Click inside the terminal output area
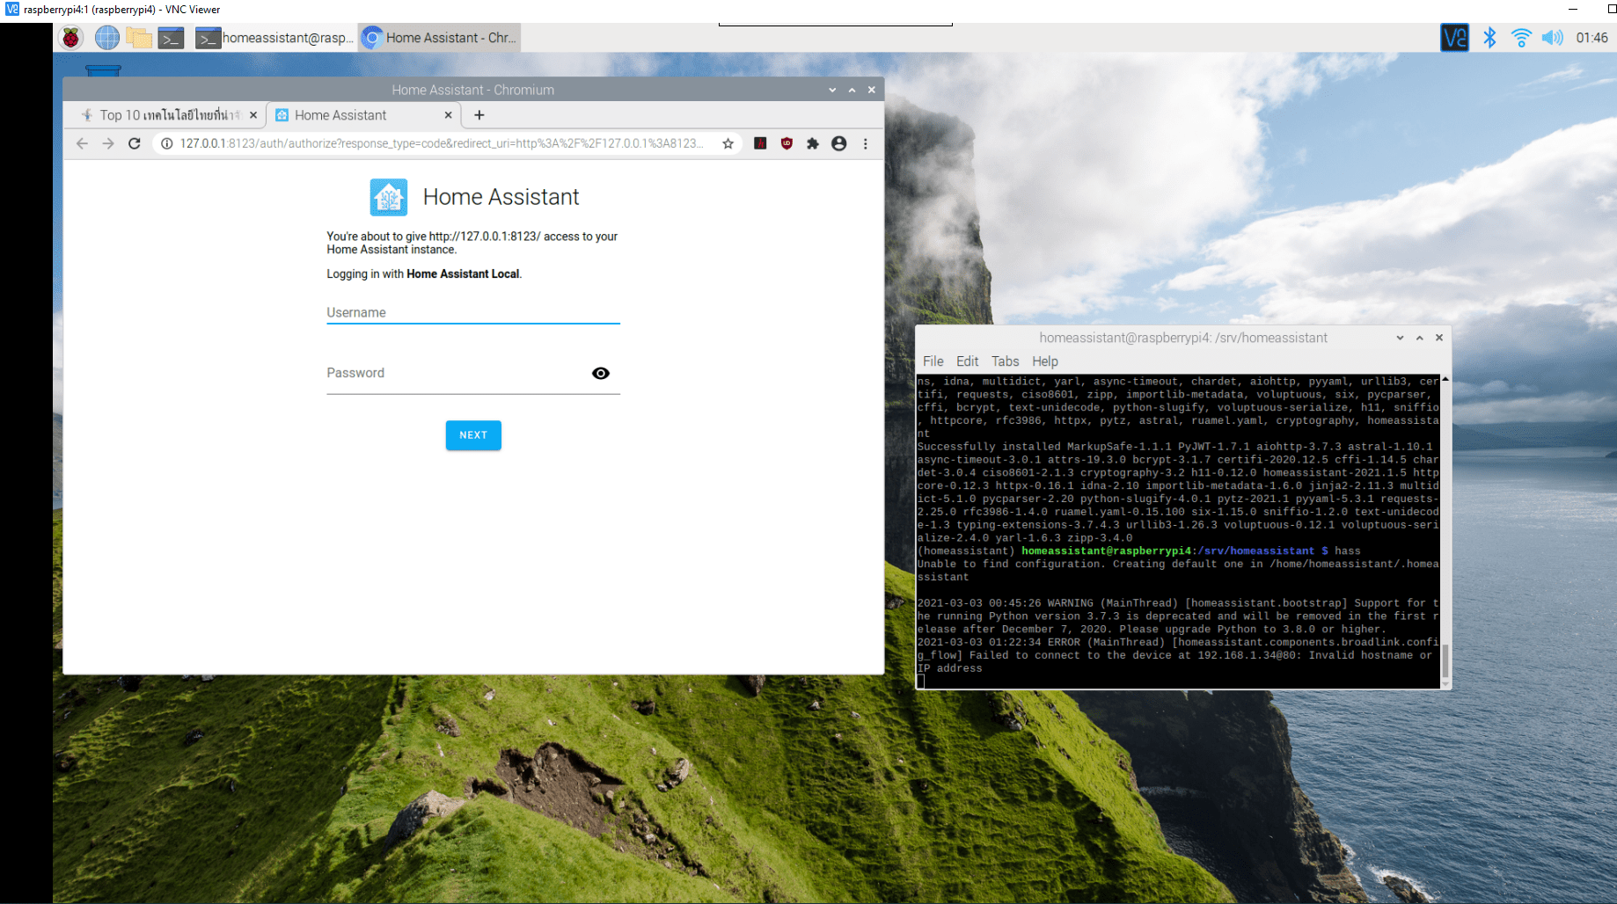This screenshot has height=904, width=1617. (x=1178, y=531)
